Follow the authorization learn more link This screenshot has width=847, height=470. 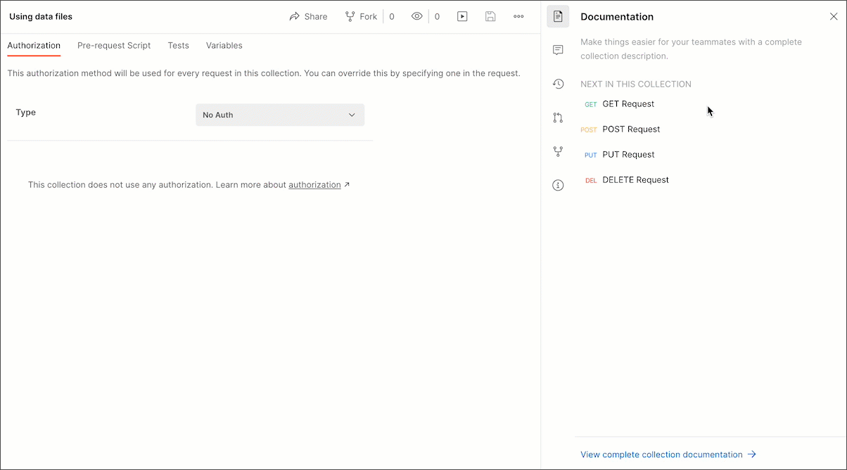(314, 184)
